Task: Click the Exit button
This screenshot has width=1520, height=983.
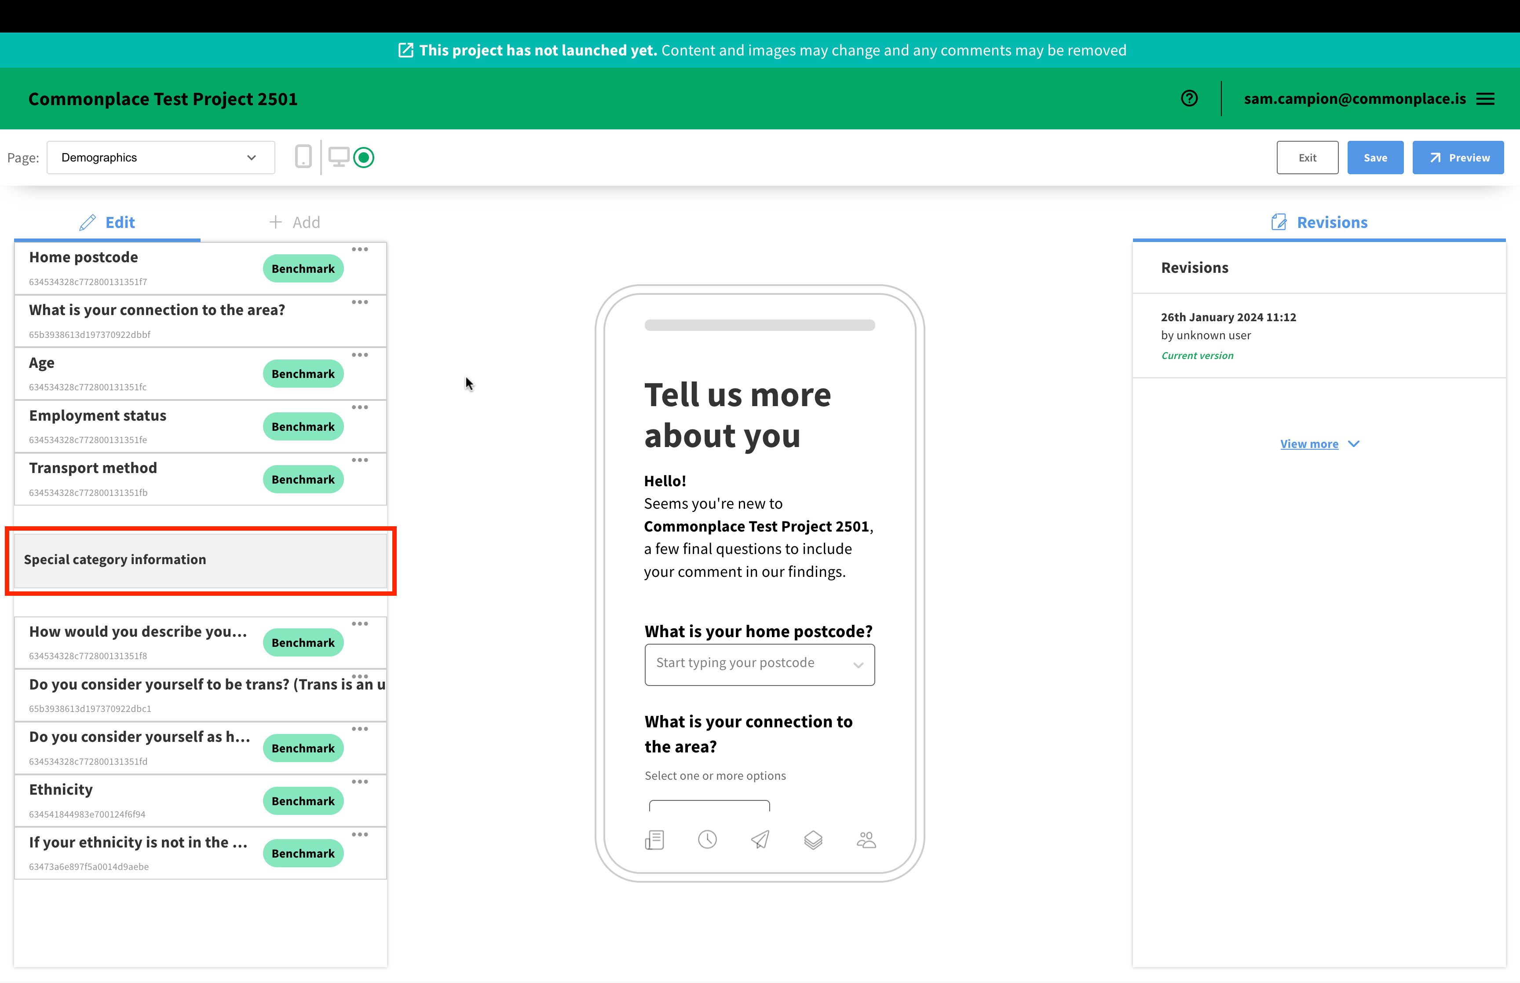Action: pyautogui.click(x=1307, y=158)
